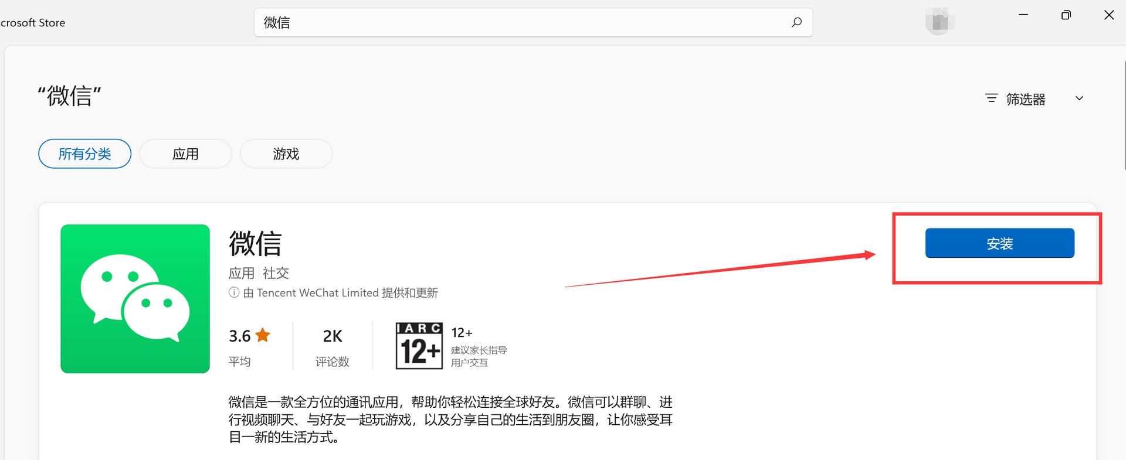
Task: Maximize or restore the Store window
Action: [1066, 15]
